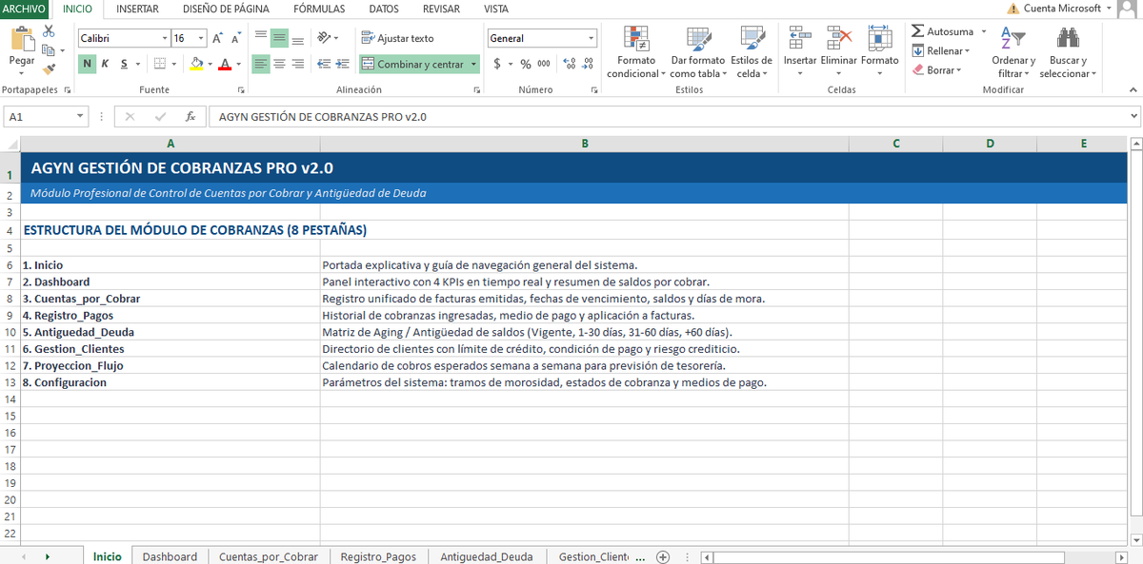
Task: Open Formato condicional
Action: (x=635, y=52)
